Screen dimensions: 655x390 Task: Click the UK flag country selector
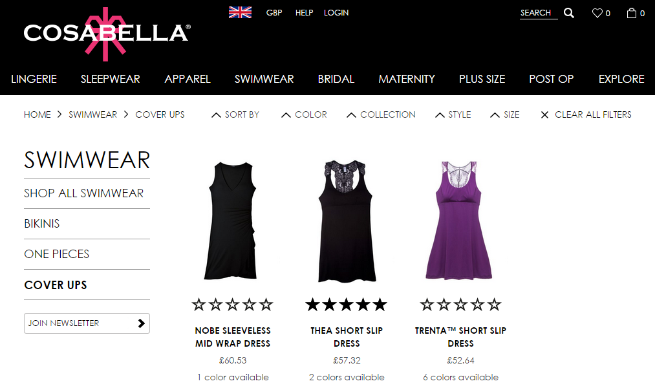point(240,12)
